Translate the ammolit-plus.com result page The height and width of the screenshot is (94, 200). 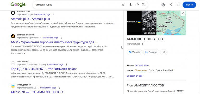click(x=50, y=38)
